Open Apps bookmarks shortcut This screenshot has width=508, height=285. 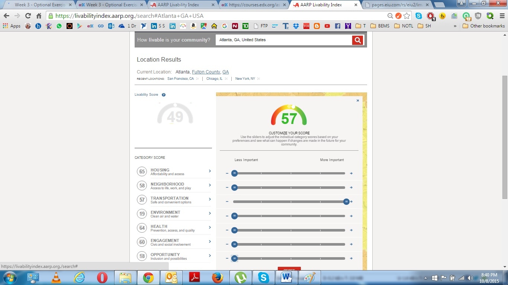[12, 26]
